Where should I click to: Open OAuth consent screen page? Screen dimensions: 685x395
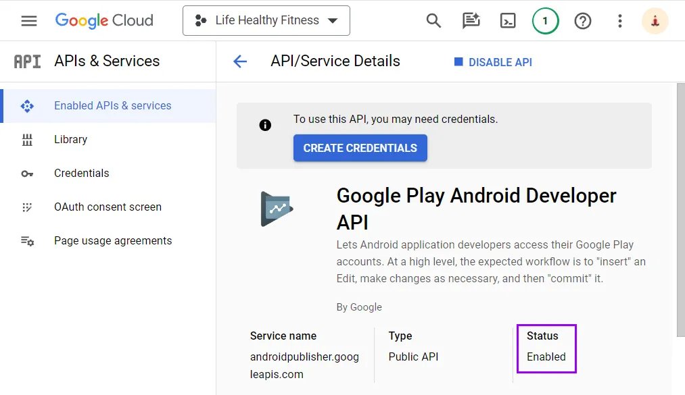coord(108,207)
